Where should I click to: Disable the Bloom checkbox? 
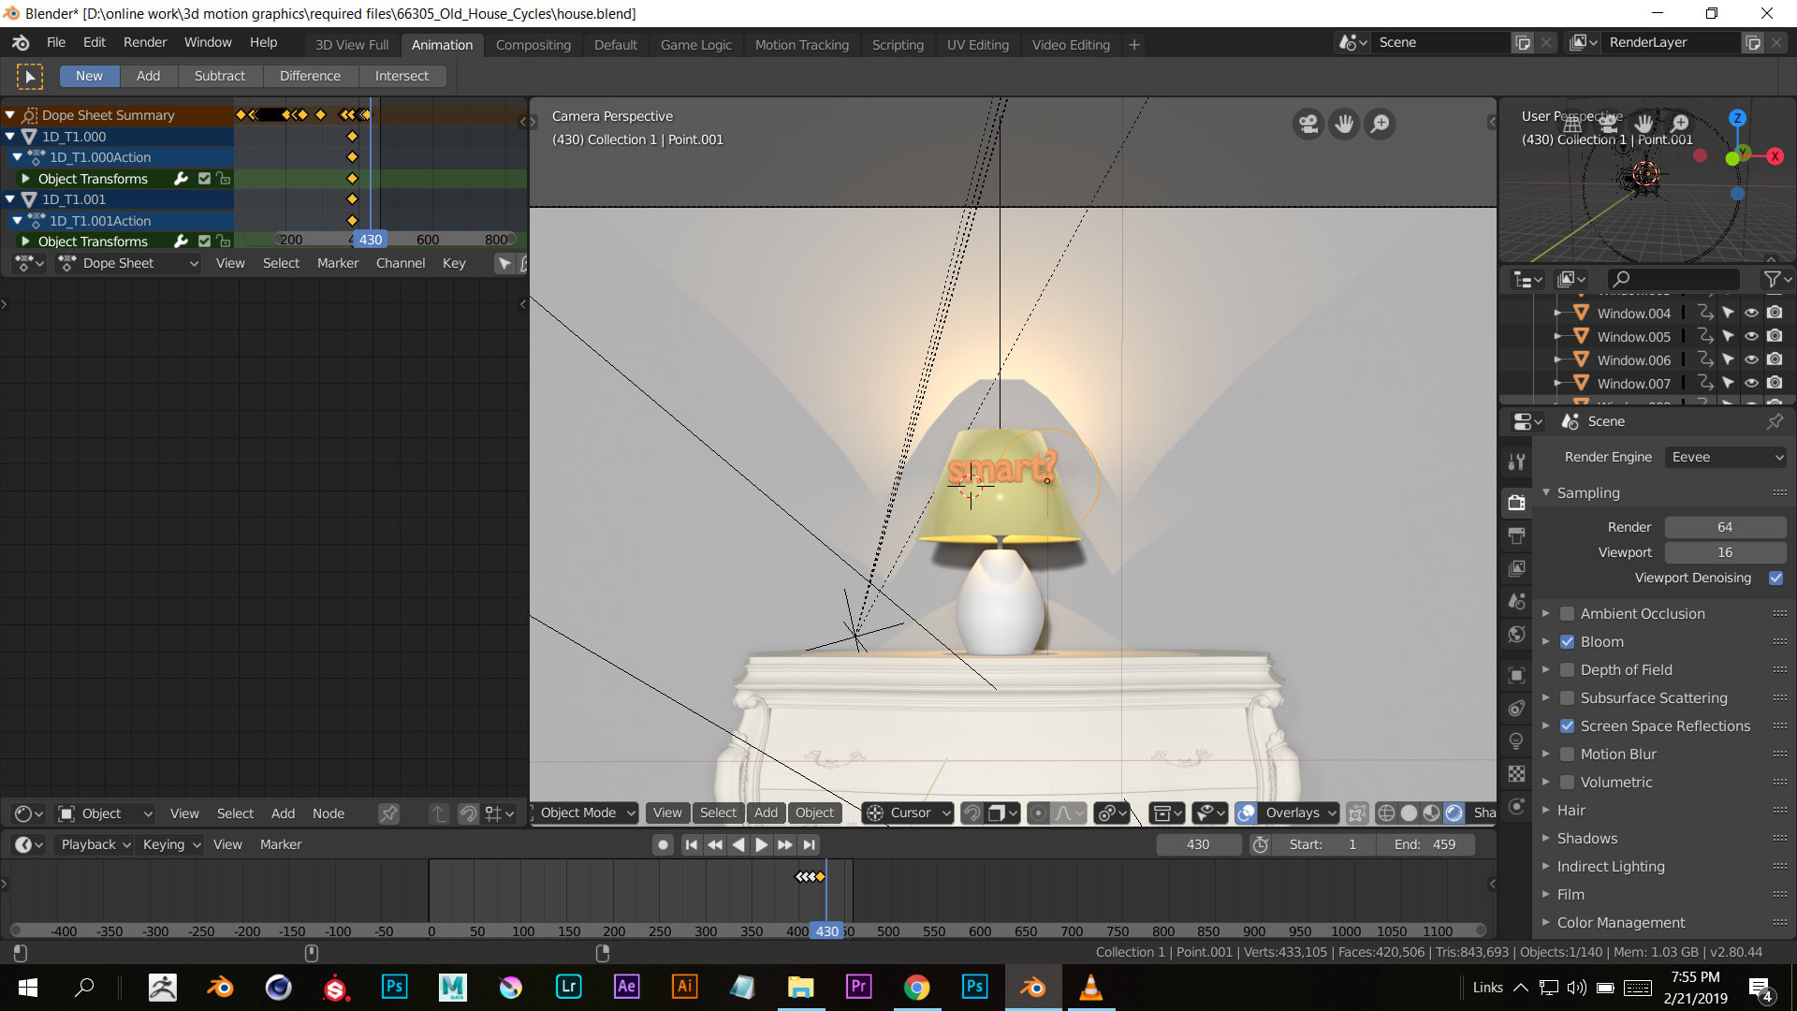1567,642
